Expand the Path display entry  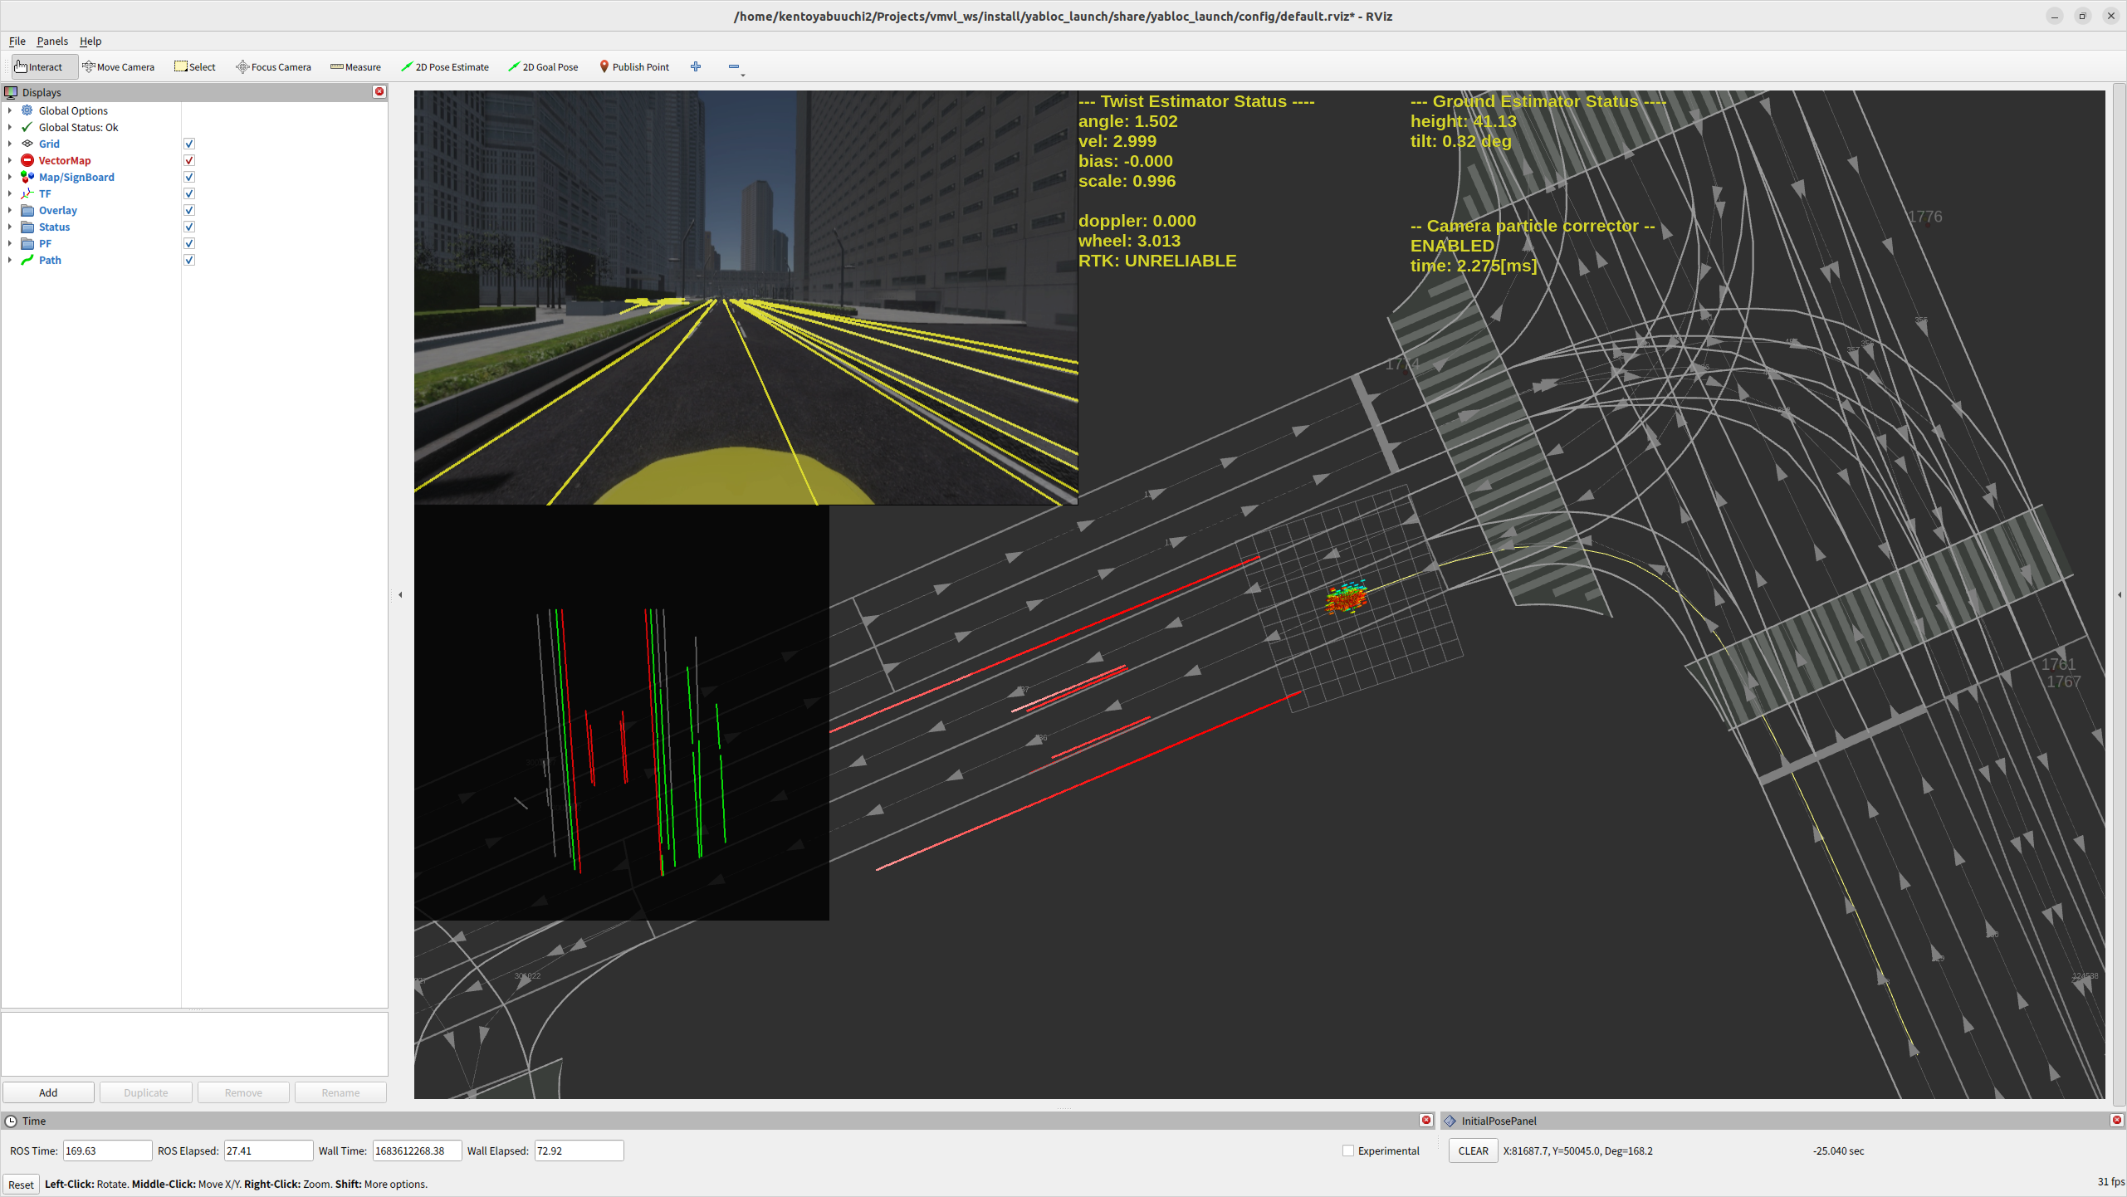pyautogui.click(x=10, y=260)
